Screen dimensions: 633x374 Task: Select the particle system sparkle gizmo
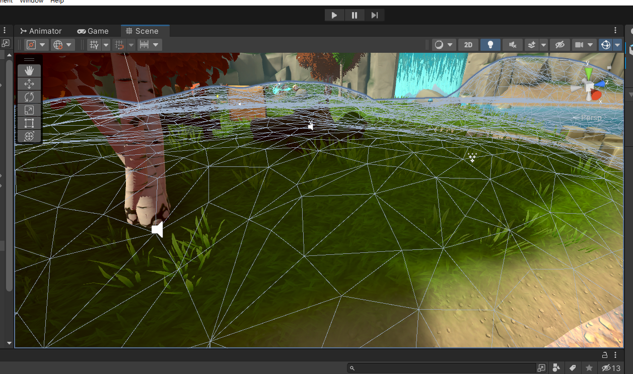pos(472,158)
